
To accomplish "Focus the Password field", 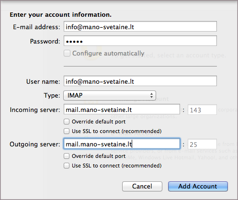I will (x=140, y=41).
